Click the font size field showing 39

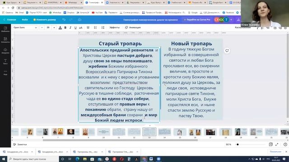pos(48,27)
